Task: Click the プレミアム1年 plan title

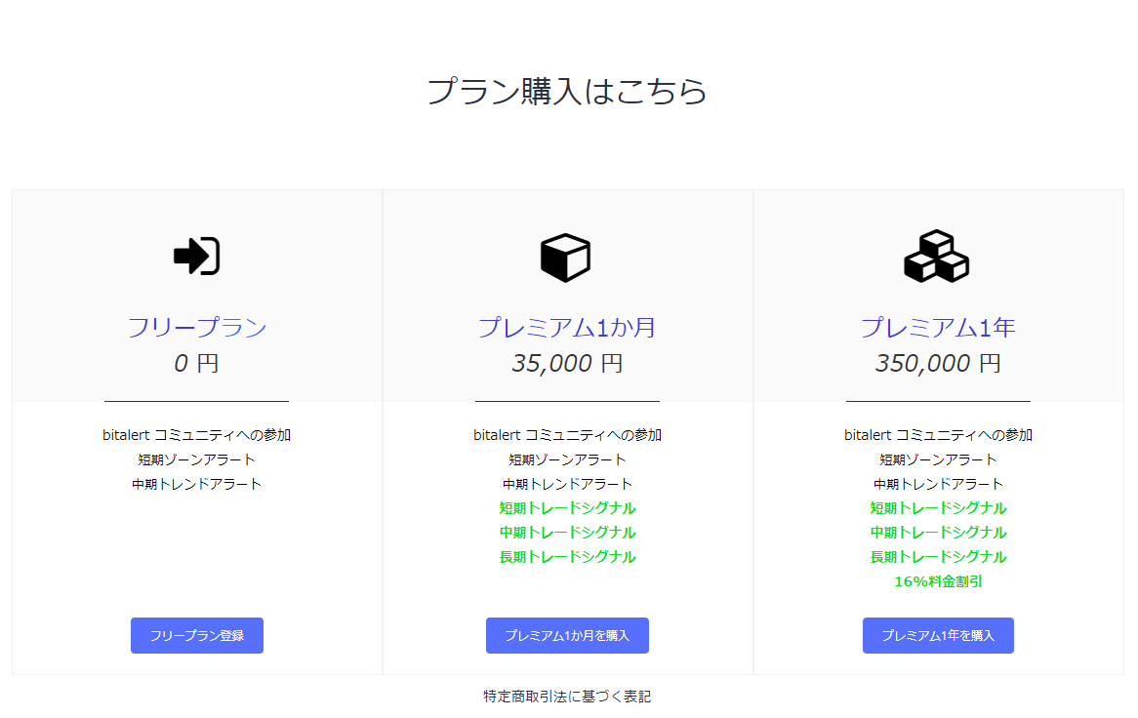Action: (938, 328)
